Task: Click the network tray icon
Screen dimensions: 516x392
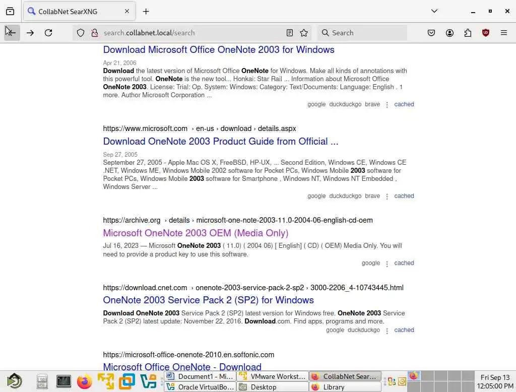Action: click(x=392, y=381)
